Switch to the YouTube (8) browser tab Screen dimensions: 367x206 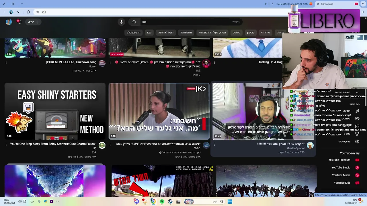338,4
